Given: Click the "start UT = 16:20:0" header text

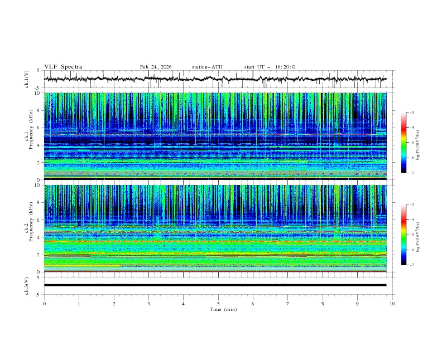Looking at the screenshot, I should (x=270, y=67).
